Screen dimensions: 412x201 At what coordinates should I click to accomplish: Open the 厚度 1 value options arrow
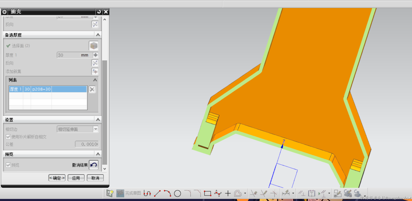[x=96, y=55]
